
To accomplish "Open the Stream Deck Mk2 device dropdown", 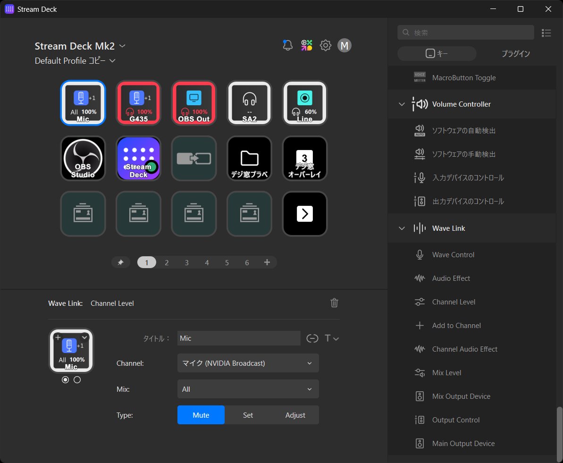I will [80, 46].
